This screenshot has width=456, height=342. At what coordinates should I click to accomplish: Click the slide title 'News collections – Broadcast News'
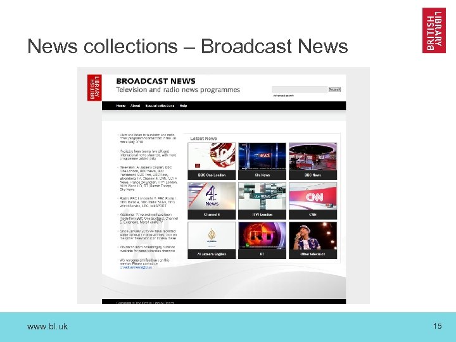187,46
